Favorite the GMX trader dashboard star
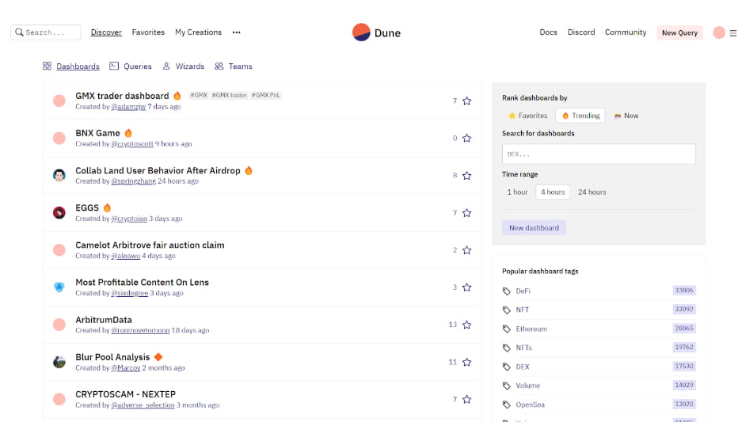Screen dimensions: 738x441 [466, 101]
